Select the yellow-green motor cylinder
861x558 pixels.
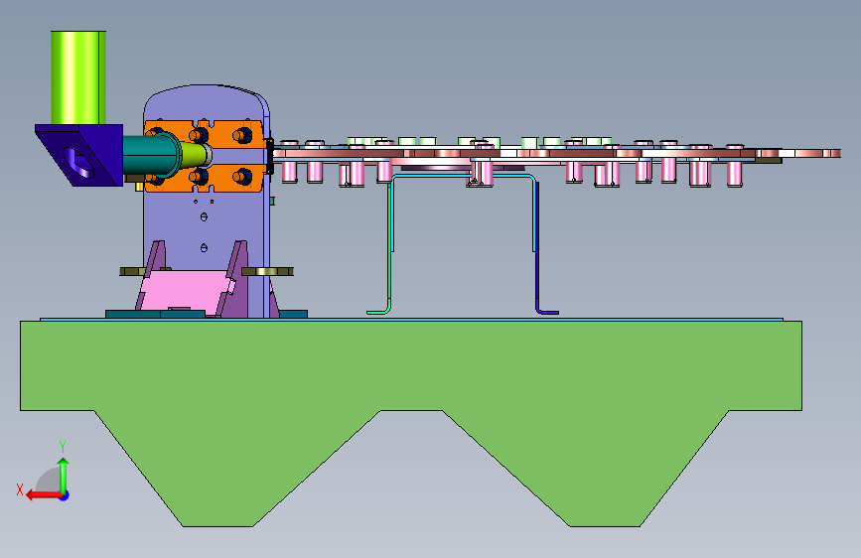click(x=78, y=77)
